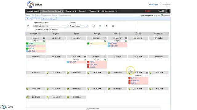Click the green status square on 04.10.2018
Screen dimensions: 197x110
tap(88, 43)
